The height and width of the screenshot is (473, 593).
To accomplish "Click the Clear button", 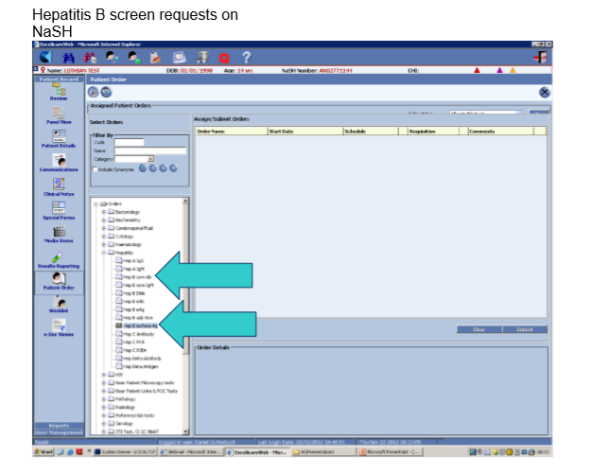I will pos(478,329).
